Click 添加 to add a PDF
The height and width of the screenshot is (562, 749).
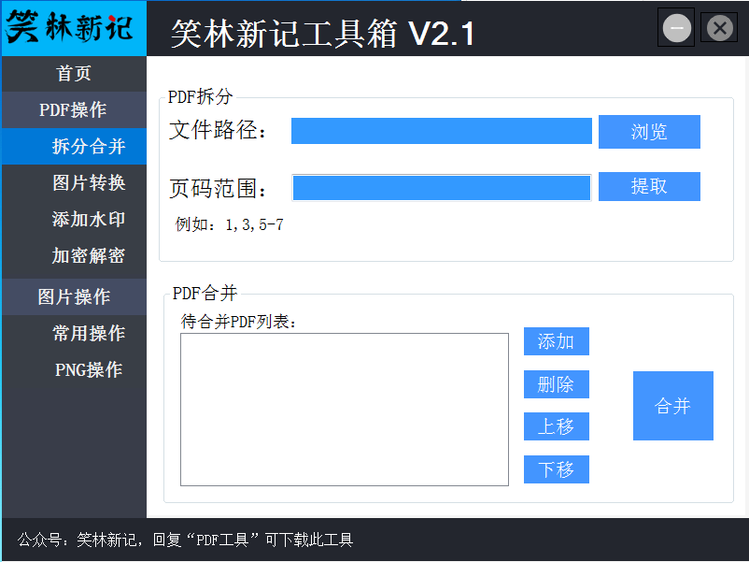point(556,341)
